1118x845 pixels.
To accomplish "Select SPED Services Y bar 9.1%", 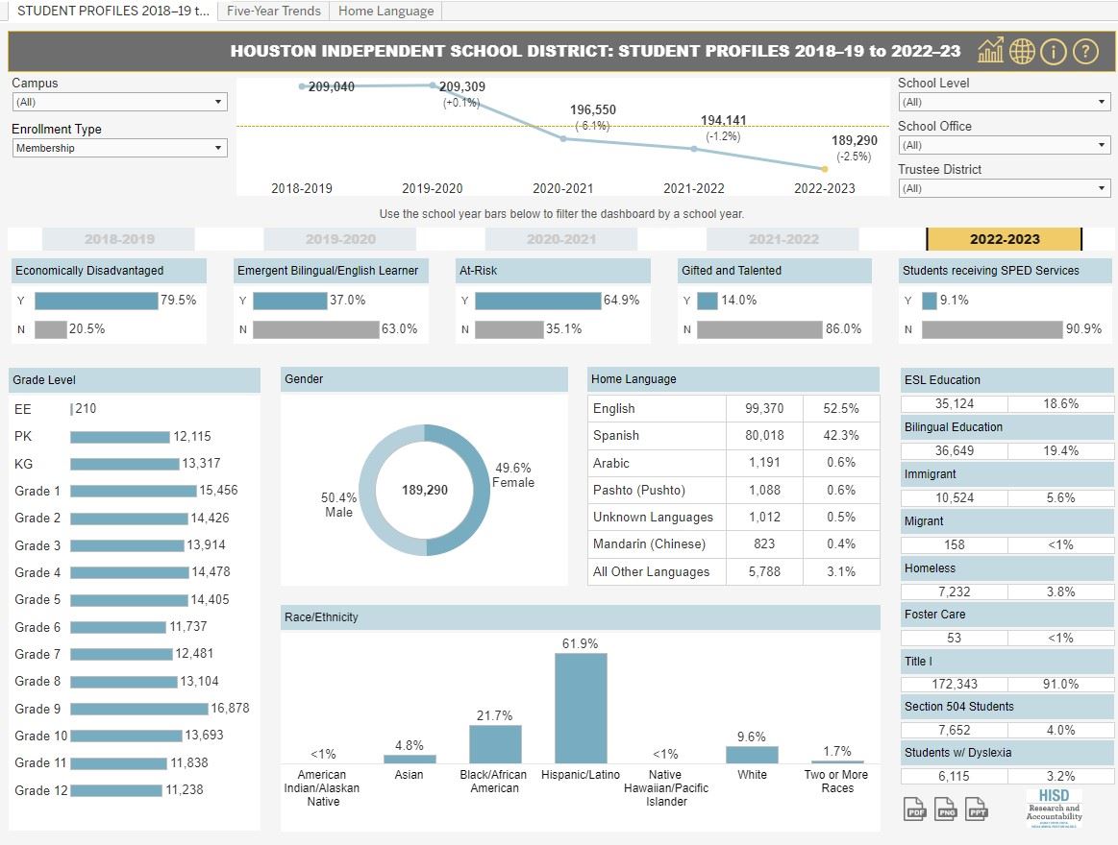I will pos(929,301).
